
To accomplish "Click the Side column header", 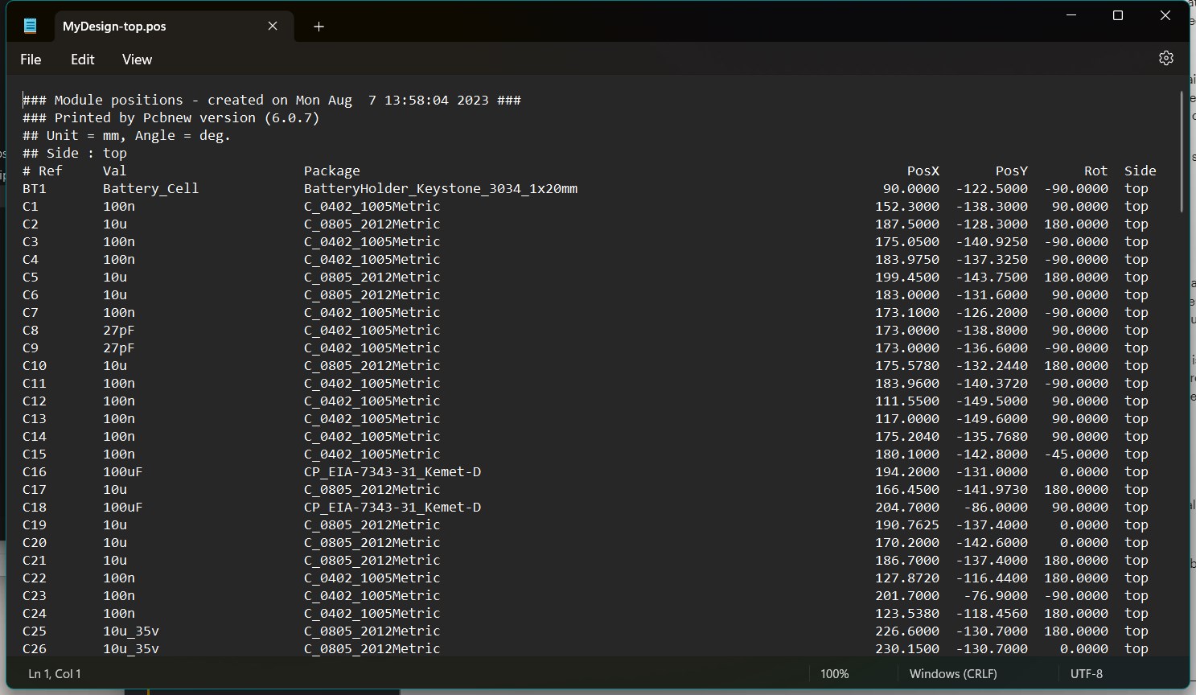I will coord(1141,171).
